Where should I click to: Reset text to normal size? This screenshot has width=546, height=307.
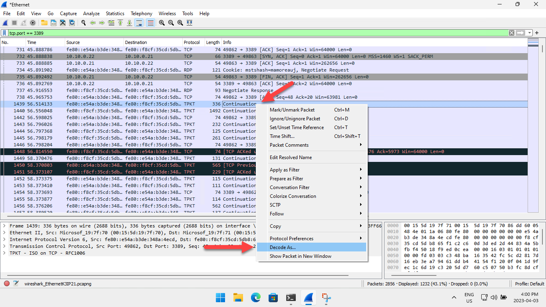click(180, 23)
